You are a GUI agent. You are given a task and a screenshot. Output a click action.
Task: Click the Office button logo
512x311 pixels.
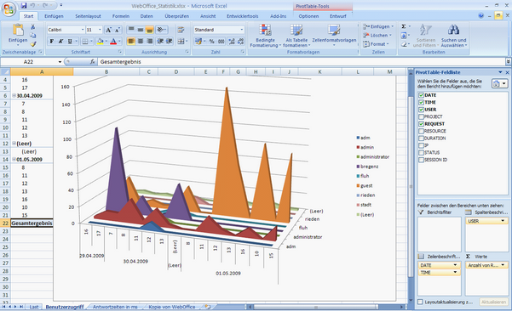[x=9, y=8]
